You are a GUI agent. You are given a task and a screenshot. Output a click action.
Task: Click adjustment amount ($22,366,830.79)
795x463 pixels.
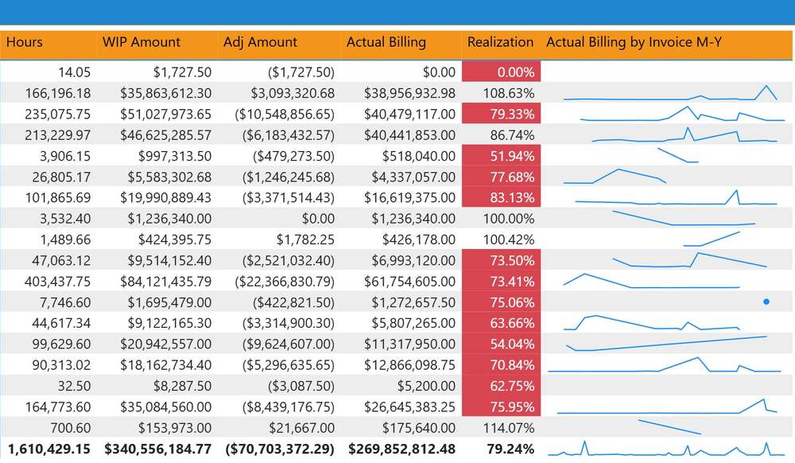285,282
